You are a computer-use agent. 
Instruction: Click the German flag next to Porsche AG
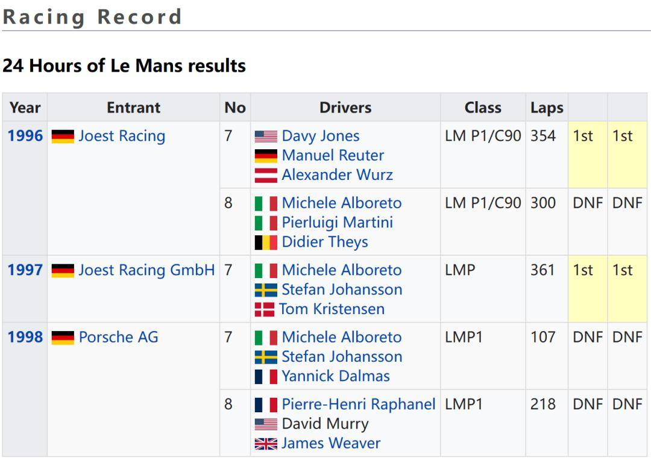(63, 338)
